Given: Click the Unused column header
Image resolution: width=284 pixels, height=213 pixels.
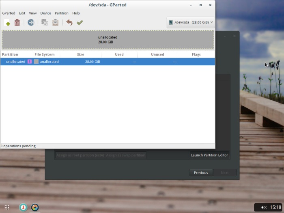Looking at the screenshot, I should point(157,54).
